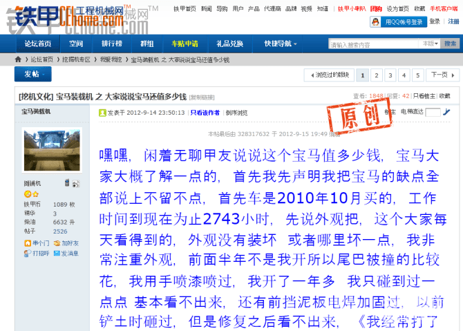The image size is (463, 331).
Task: Click breadcrumb 论坛首页 link
Action: [42, 59]
